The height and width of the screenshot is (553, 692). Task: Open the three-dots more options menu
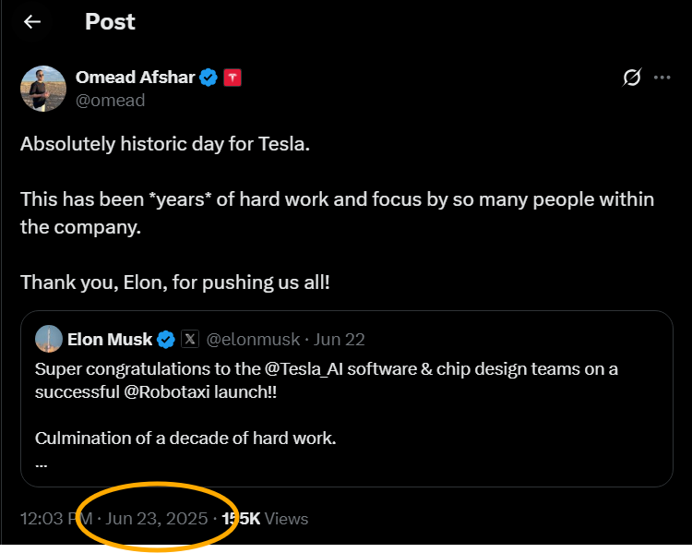662,78
